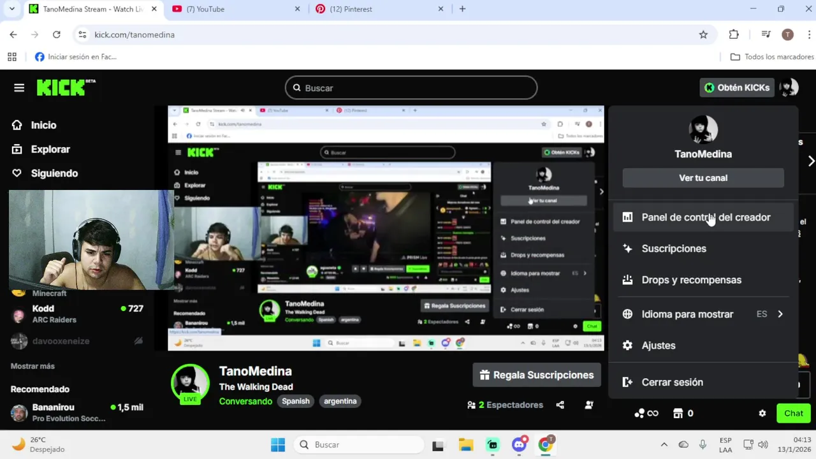Click the Drops y recompensas icon
The width and height of the screenshot is (816, 459).
tap(627, 280)
